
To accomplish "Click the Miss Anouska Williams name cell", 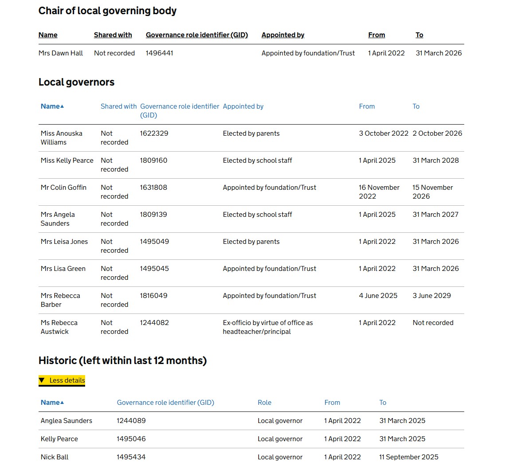I will point(61,137).
